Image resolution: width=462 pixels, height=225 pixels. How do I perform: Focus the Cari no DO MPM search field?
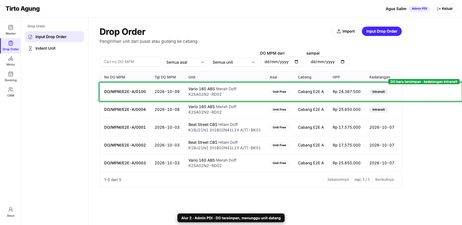pos(130,62)
